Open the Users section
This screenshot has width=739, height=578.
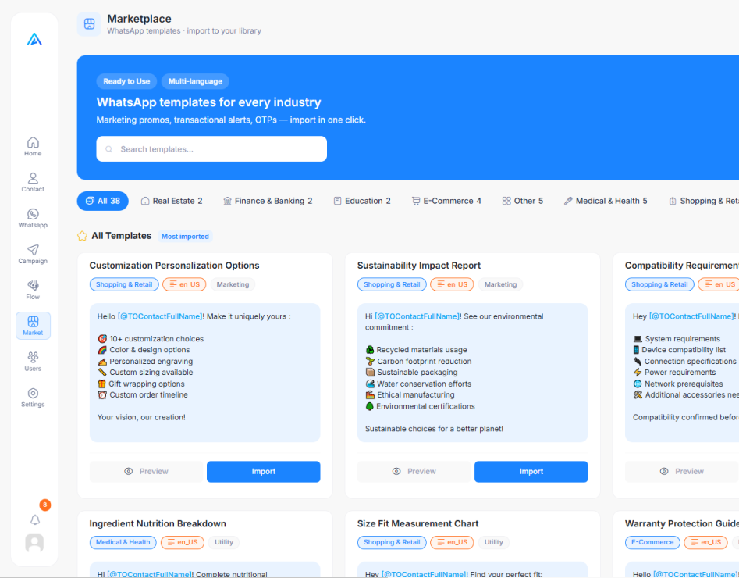[33, 362]
